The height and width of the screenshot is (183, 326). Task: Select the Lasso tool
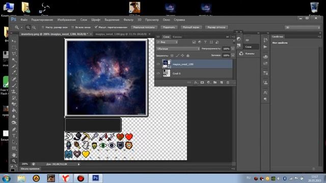pos(14,54)
